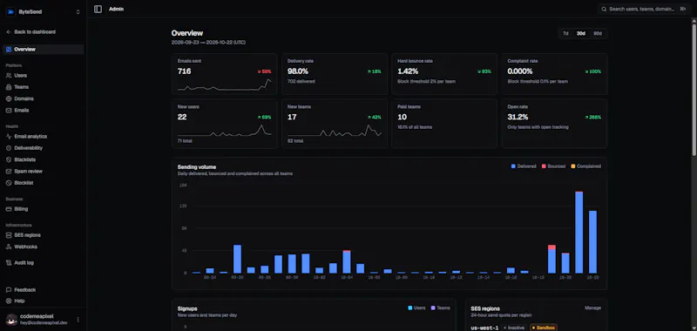Image resolution: width=697 pixels, height=331 pixels.
Task: Focus the search users, teams, domains field
Action: coord(645,9)
